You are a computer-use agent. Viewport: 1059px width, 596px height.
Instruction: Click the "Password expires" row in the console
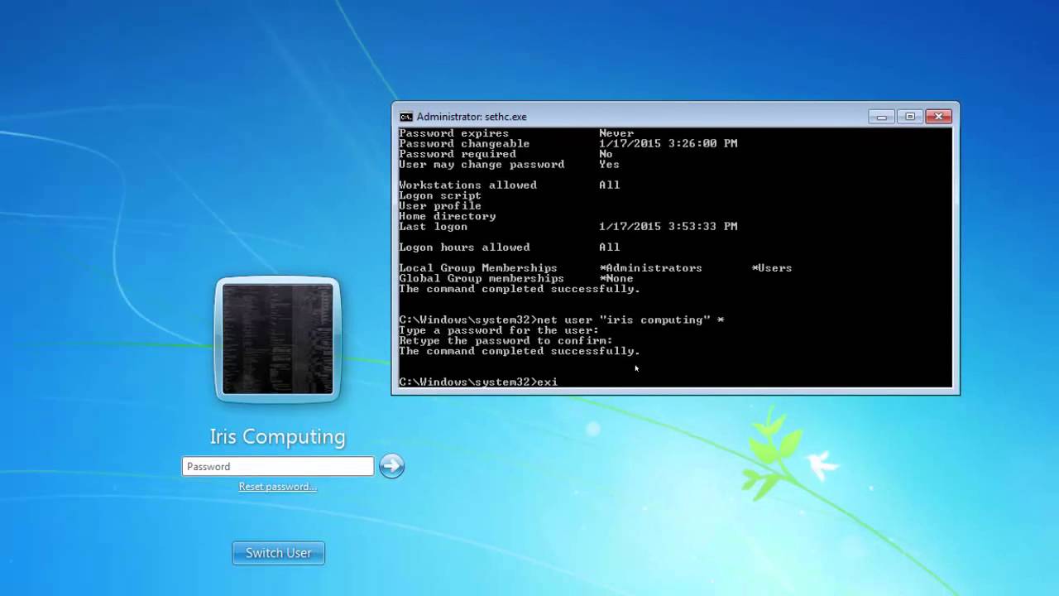click(453, 133)
